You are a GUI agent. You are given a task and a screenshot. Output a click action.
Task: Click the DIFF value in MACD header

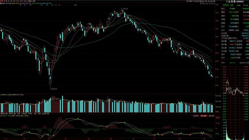click(16, 116)
